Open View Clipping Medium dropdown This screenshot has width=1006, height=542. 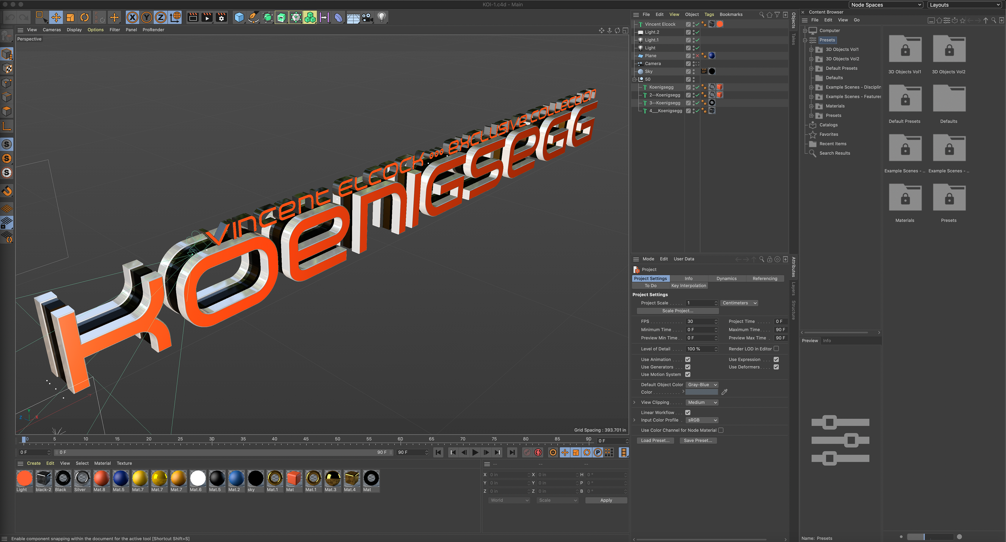click(x=702, y=402)
